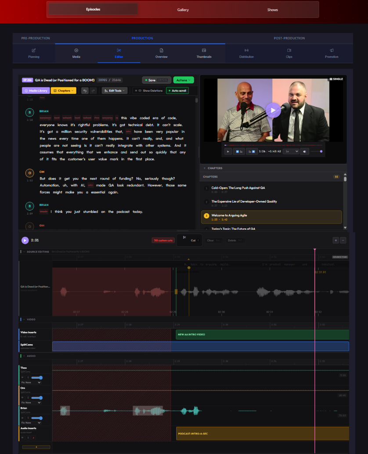Image resolution: width=368 pixels, height=454 pixels.
Task: Open the Actions dropdown
Action: (x=183, y=80)
